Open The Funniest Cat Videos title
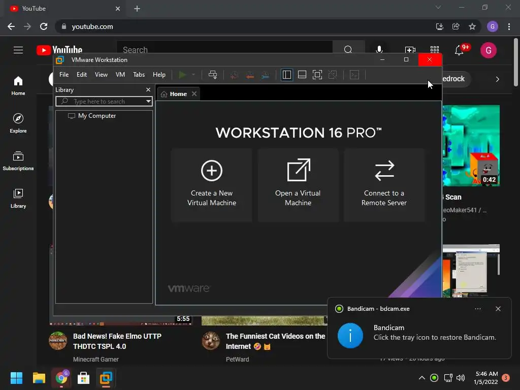520x390 pixels. [276, 341]
